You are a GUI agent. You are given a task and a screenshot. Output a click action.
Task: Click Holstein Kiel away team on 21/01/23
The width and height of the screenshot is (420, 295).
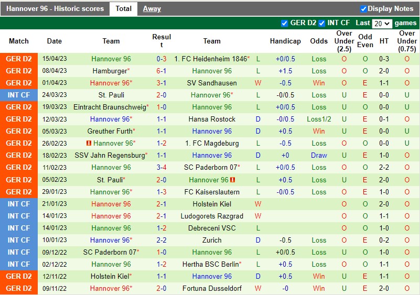coord(212,204)
